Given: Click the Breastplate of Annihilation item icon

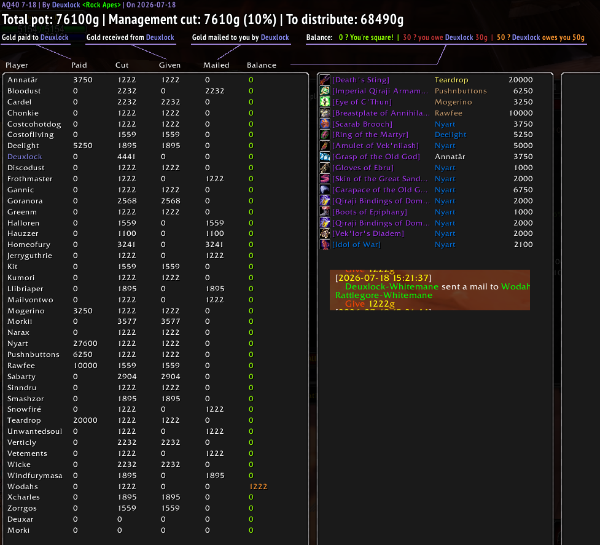Looking at the screenshot, I should [324, 113].
